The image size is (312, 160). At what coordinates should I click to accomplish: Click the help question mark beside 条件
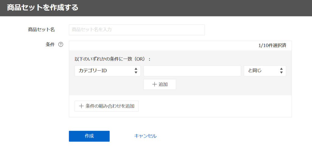click(x=61, y=44)
